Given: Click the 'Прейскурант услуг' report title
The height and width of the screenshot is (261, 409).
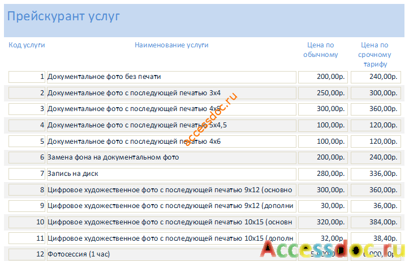Looking at the screenshot, I should tap(63, 16).
